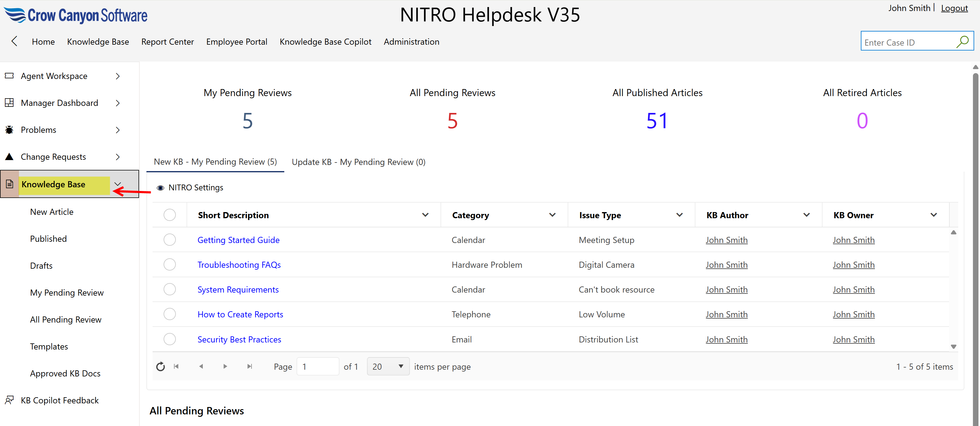Click the Logout link
The width and height of the screenshot is (980, 426).
pos(954,8)
